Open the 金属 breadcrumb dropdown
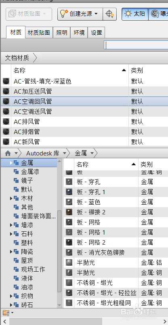Viewport: 168px width, 325px height. [92, 153]
